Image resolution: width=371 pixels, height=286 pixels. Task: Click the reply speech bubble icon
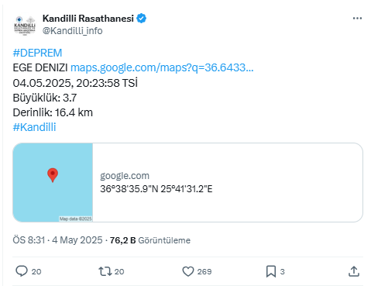22,271
